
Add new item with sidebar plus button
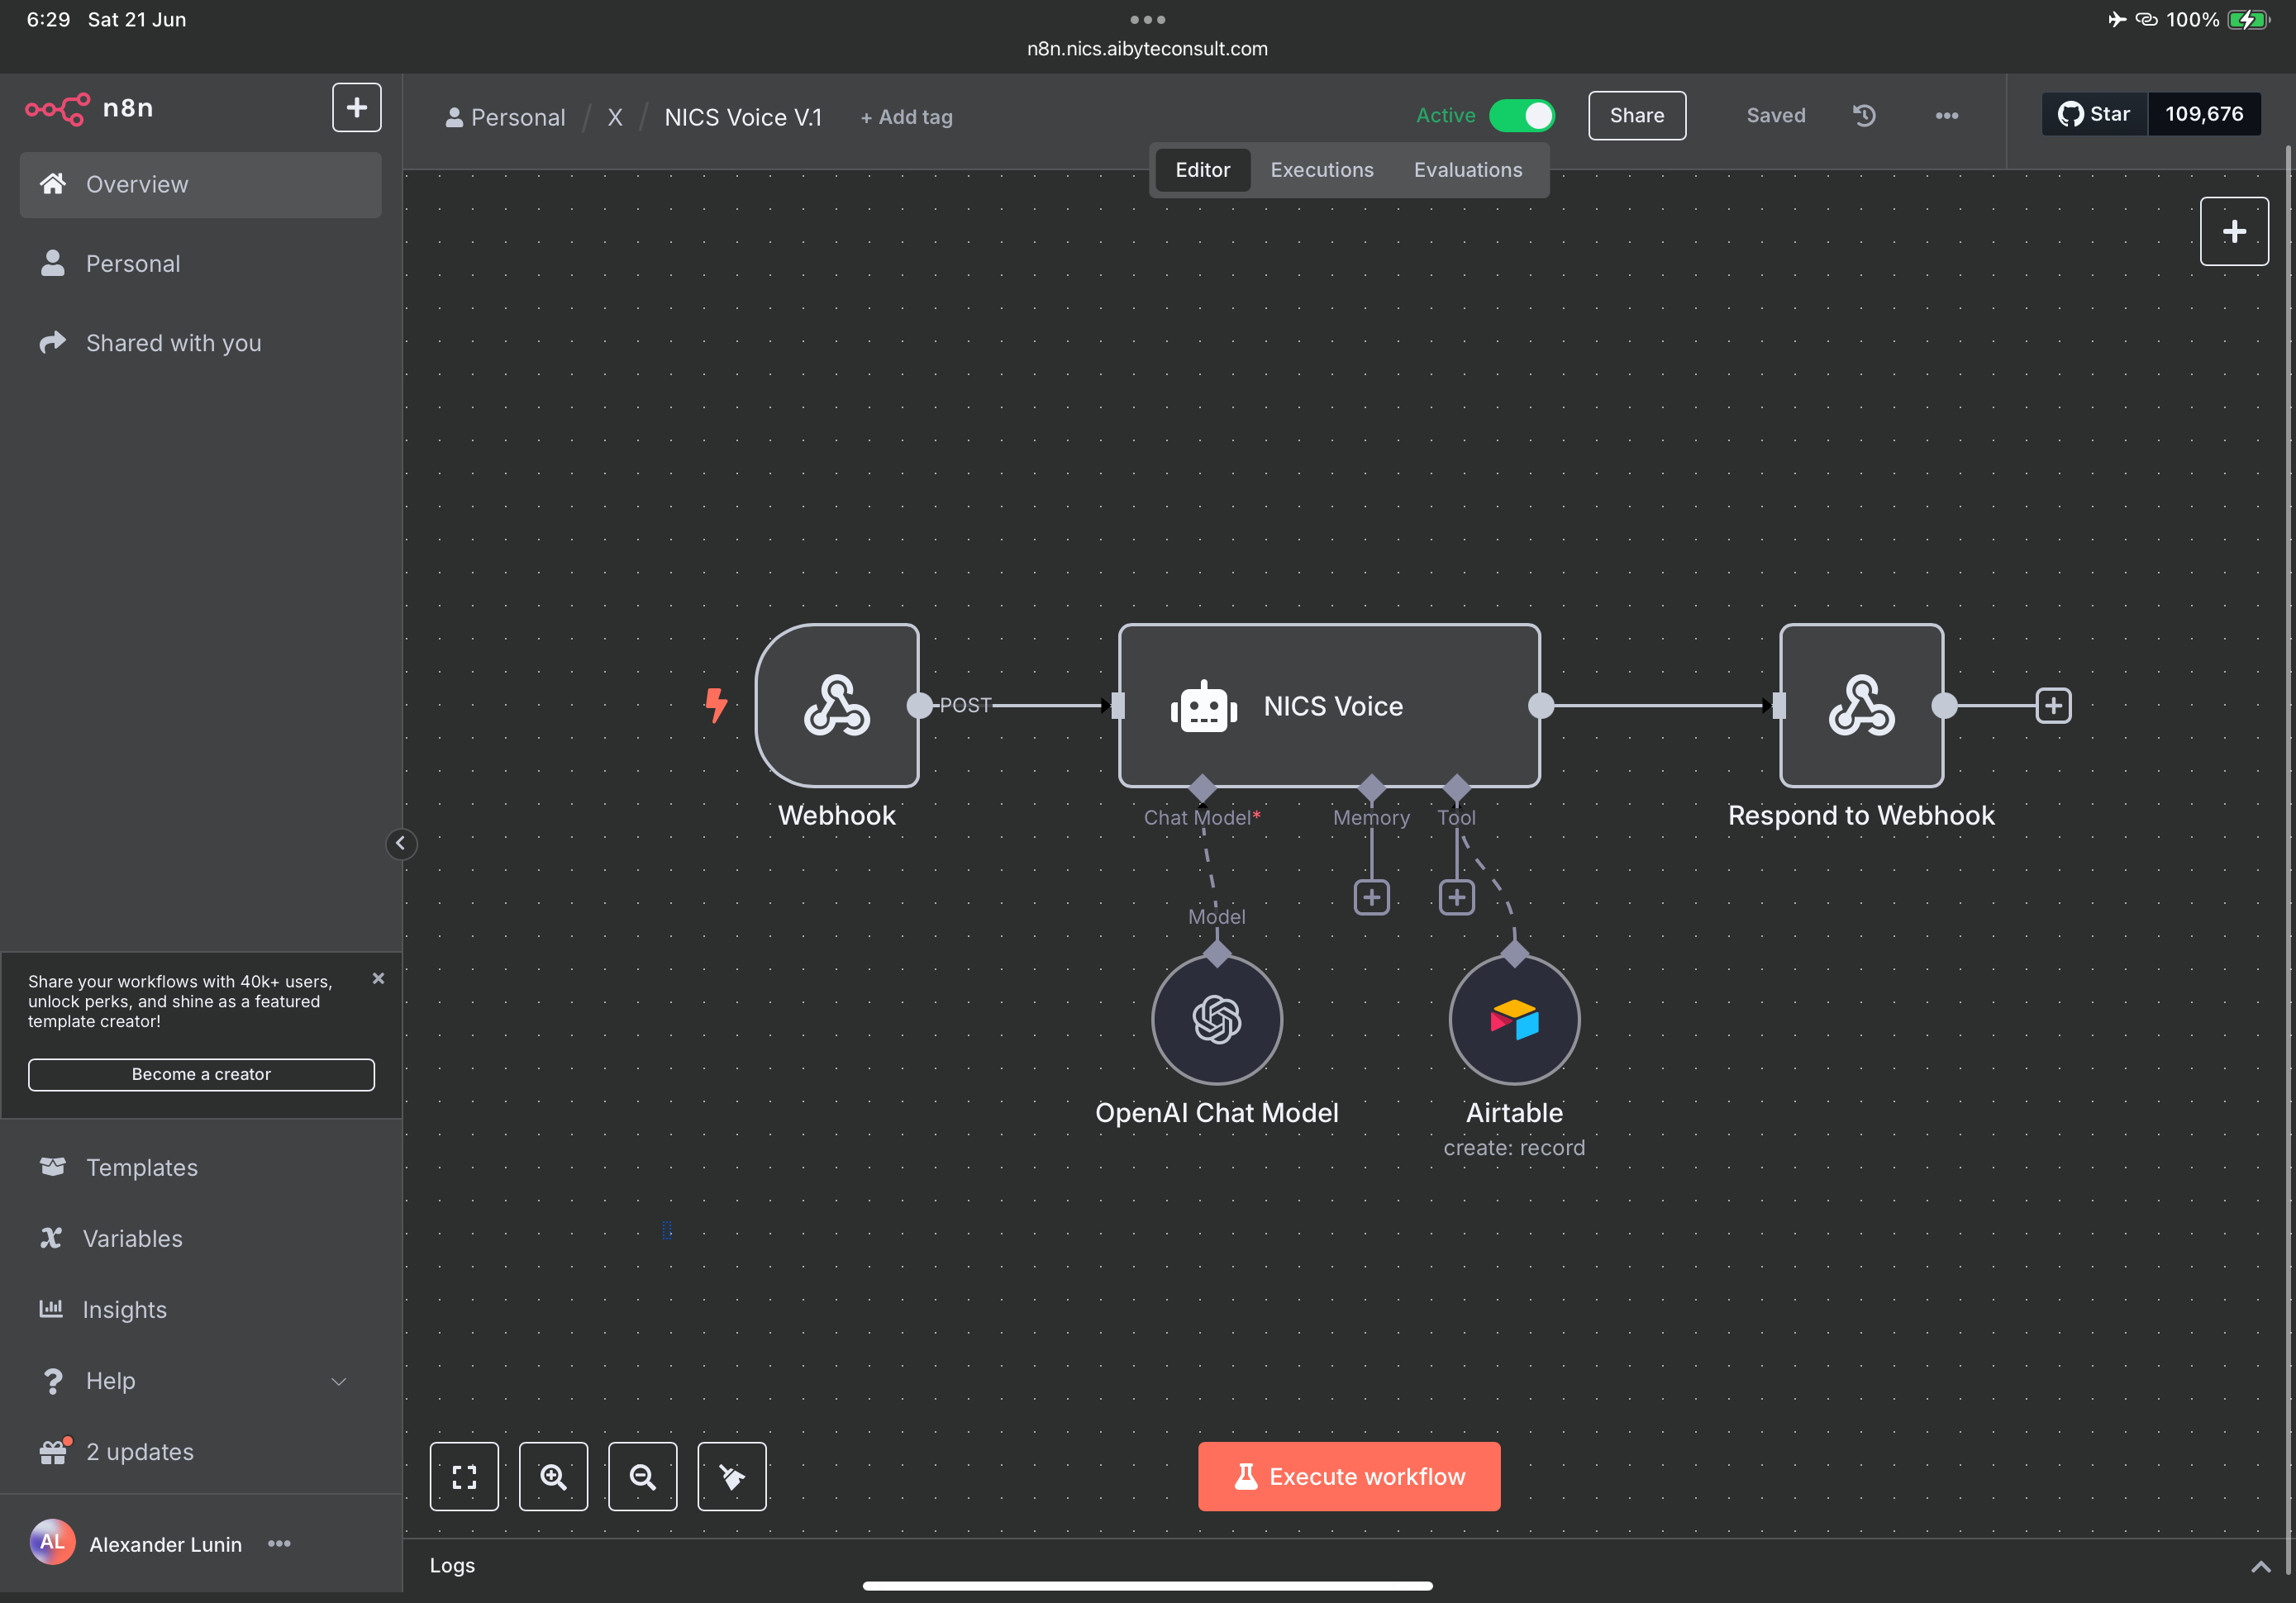point(356,108)
